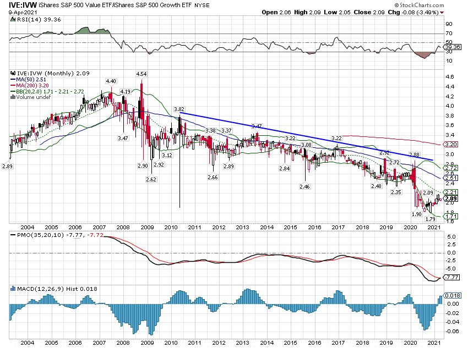Click the 1.79 low price label
Screen dimensions: 468x348
click(431, 219)
